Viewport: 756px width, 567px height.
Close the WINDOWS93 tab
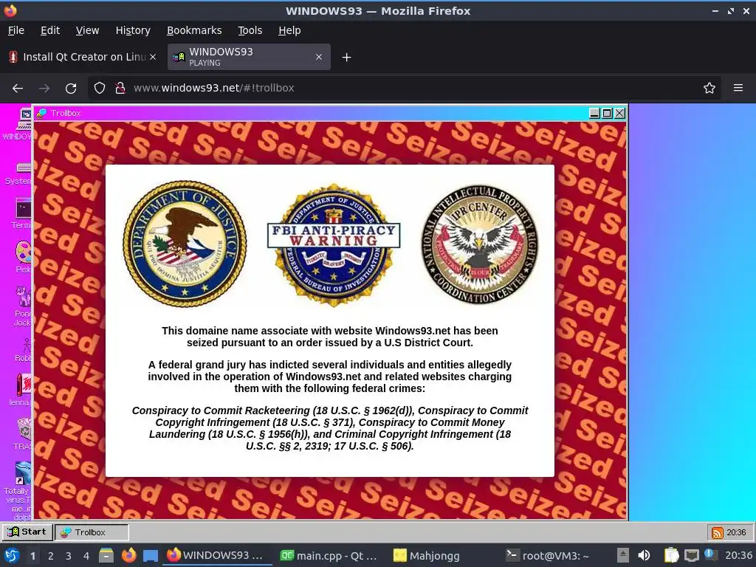pyautogui.click(x=319, y=57)
